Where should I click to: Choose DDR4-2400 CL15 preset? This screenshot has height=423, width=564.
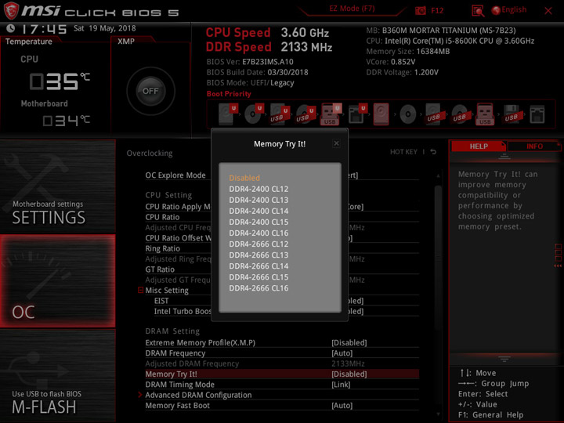click(258, 222)
